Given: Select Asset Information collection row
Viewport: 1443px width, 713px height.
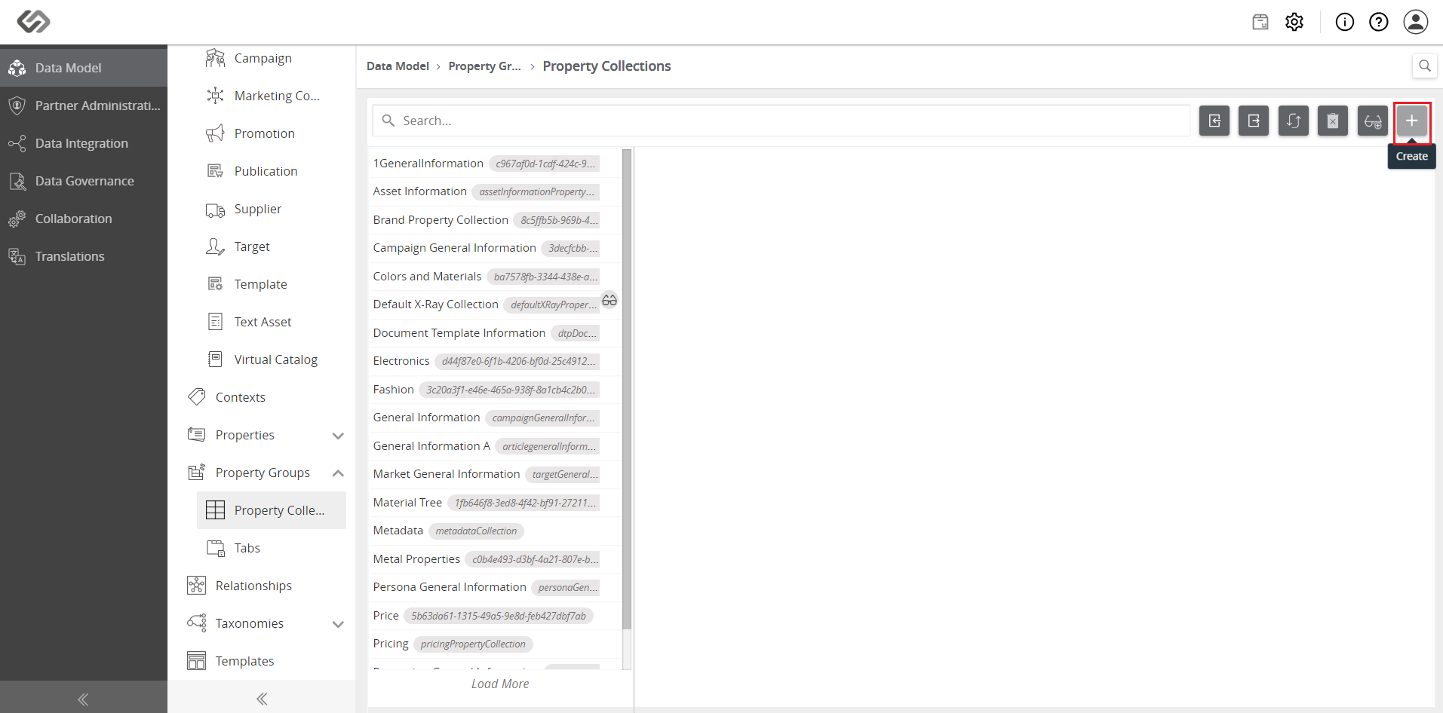Looking at the screenshot, I should (495, 191).
